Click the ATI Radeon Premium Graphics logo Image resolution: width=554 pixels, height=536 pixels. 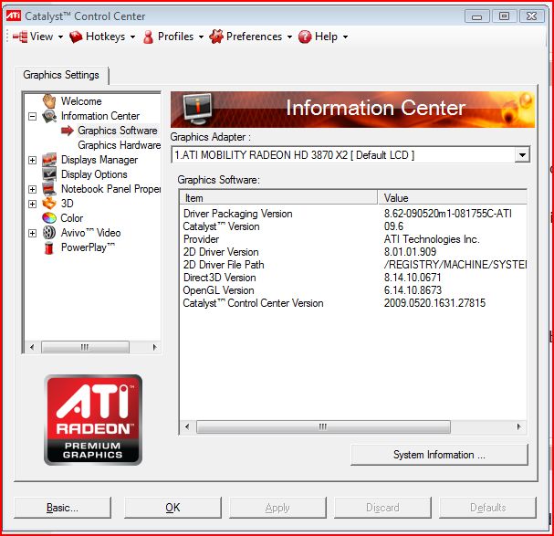coord(93,420)
